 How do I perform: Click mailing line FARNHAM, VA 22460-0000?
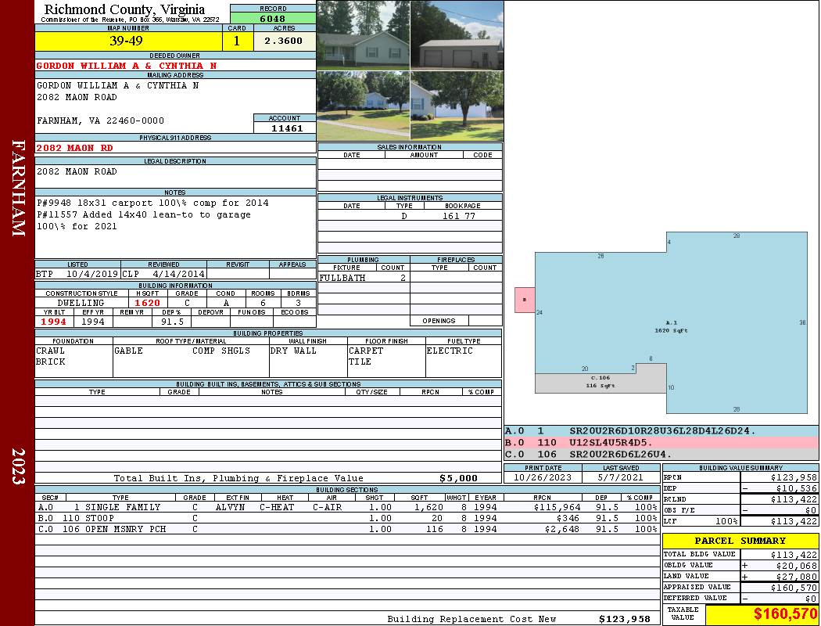click(100, 121)
